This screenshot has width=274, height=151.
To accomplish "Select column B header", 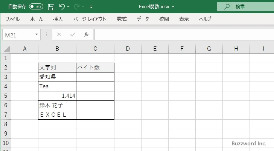I will [x=57, y=49].
